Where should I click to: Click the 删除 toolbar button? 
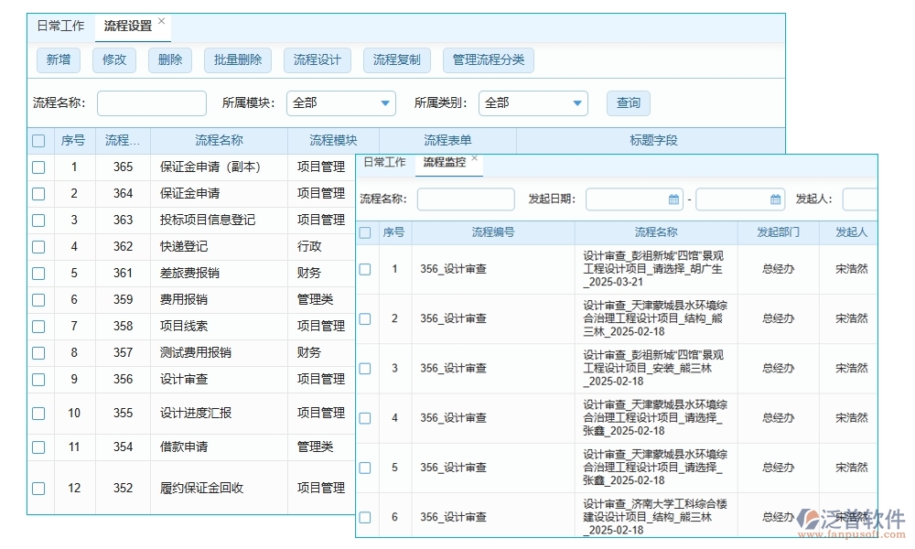click(169, 59)
